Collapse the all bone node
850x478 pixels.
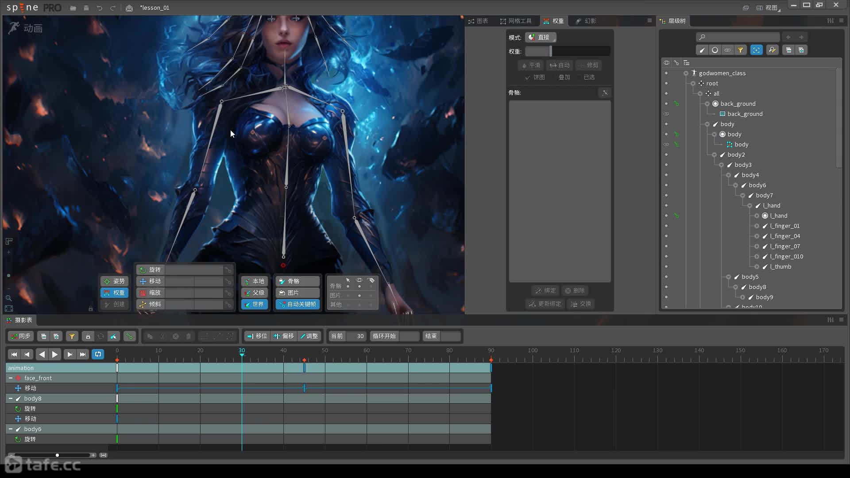700,93
